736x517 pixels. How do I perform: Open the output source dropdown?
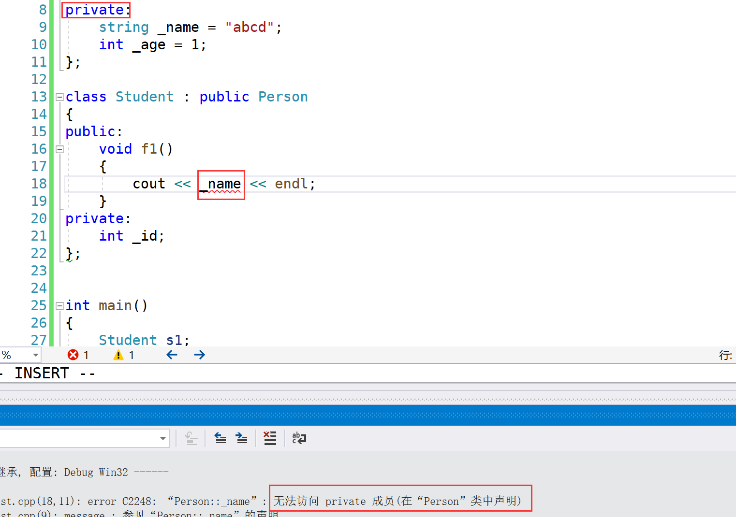162,439
